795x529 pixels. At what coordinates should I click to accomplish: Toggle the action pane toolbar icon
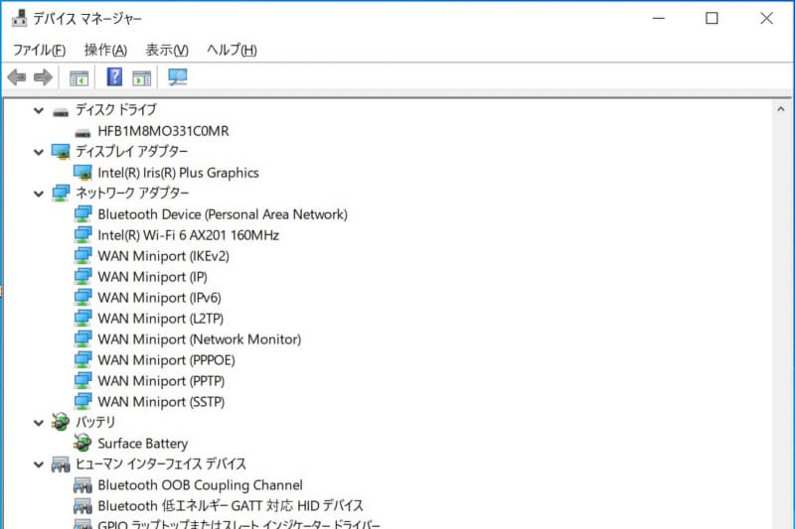click(x=141, y=78)
